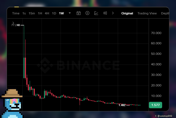The height and width of the screenshot is (118, 176).
Task: Open the line chart drawing icon
Action: click(96, 13)
